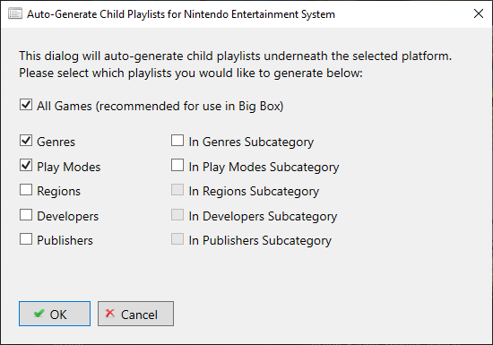
Task: Check the Publishers checkbox
Action: (x=26, y=239)
